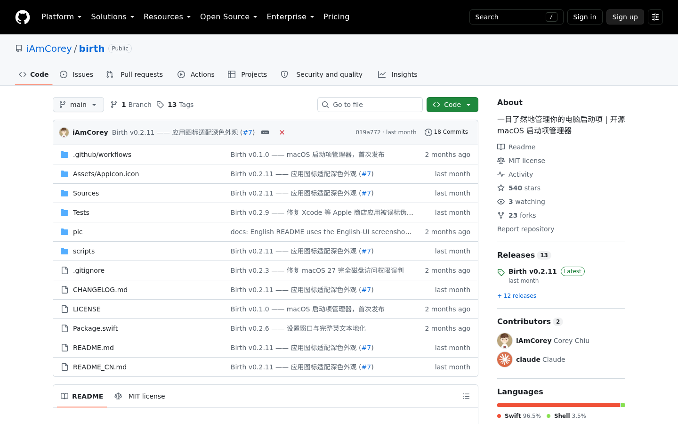Screen dimensions: 678x424
Task: Click the scales icon beside MIT license in About
Action: 501,161
